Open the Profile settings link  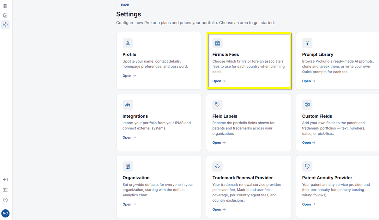point(129,76)
